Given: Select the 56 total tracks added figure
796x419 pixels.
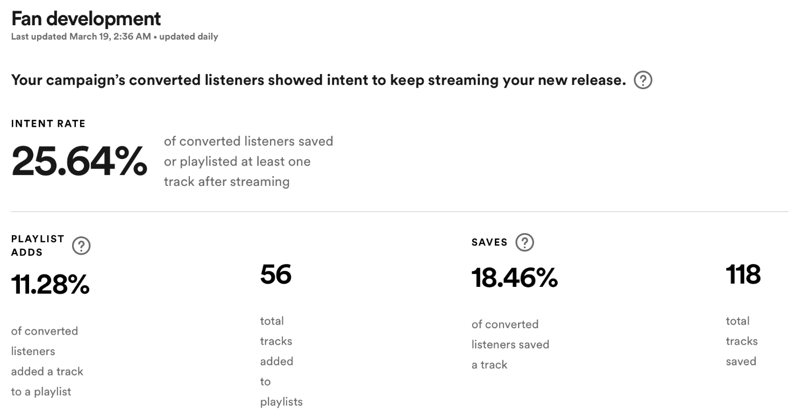Looking at the screenshot, I should click(276, 274).
